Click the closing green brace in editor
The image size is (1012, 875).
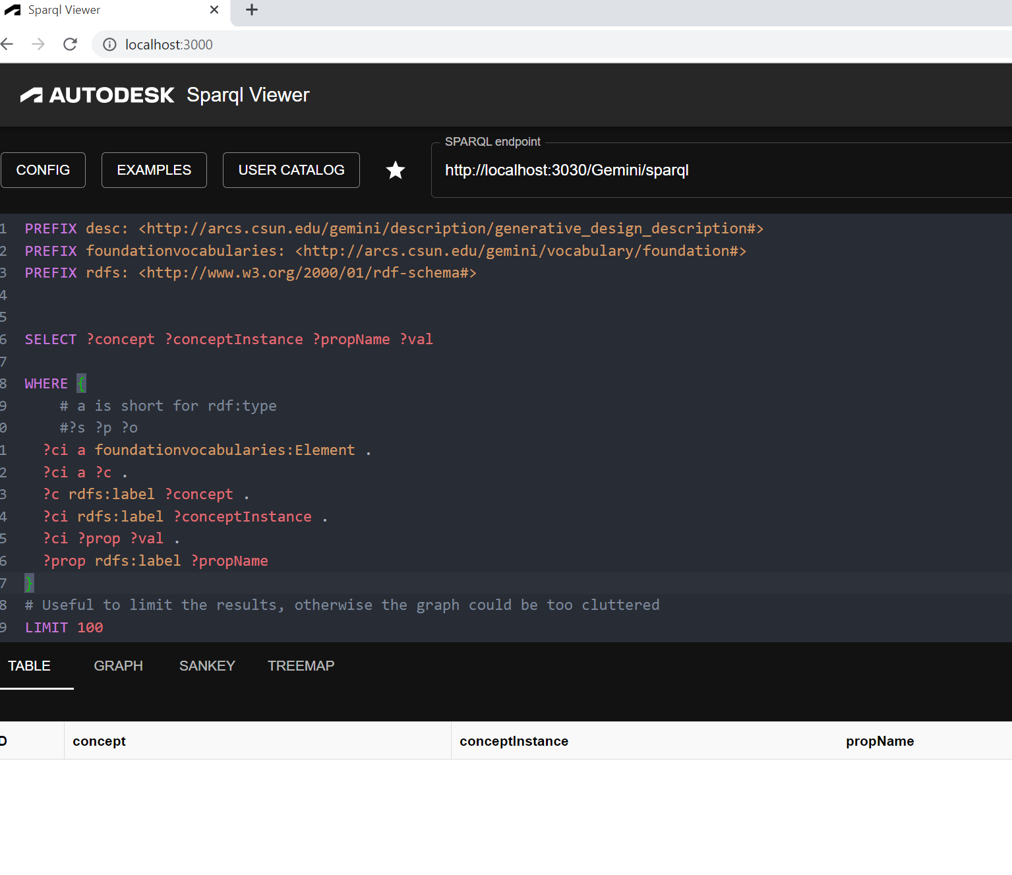29,583
